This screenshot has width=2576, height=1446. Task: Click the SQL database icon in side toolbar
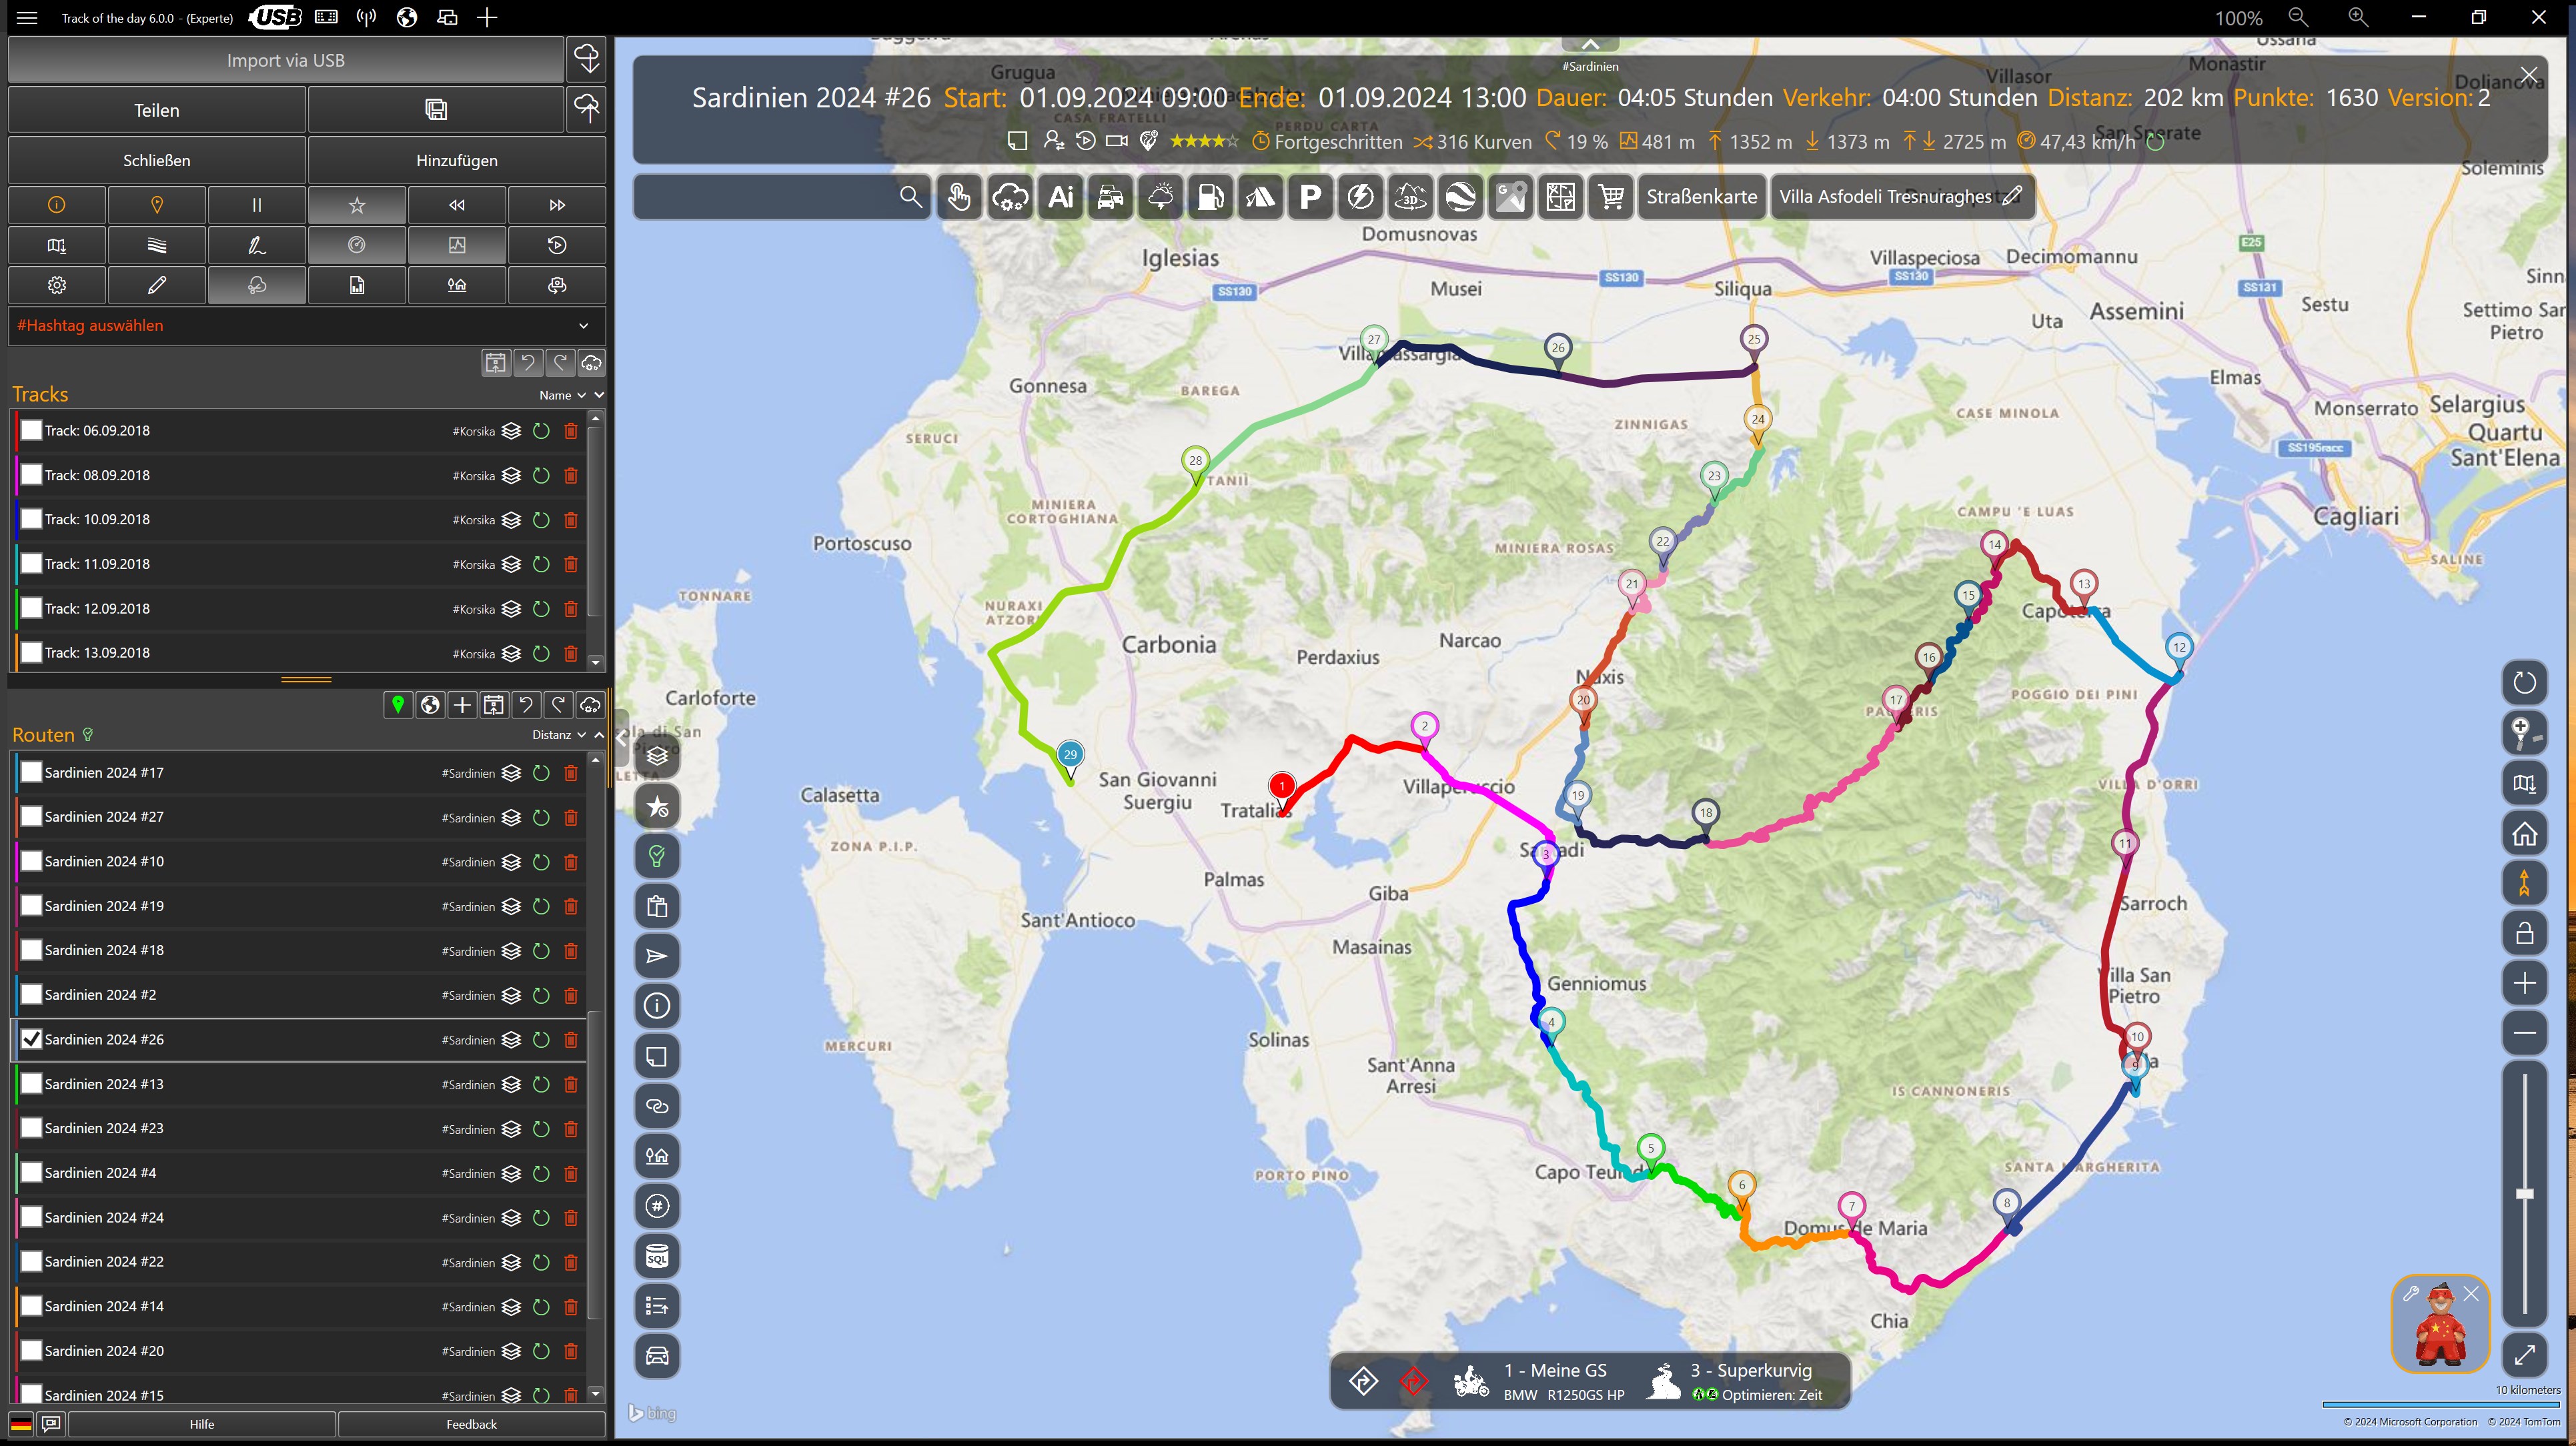pyautogui.click(x=657, y=1256)
